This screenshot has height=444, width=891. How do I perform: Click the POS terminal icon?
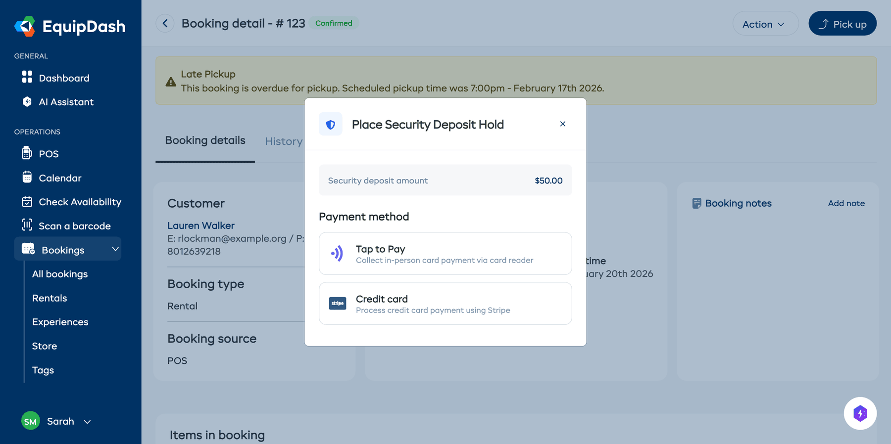[x=27, y=153]
